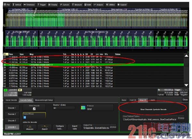Click the Math menu icon

click(85, 5)
